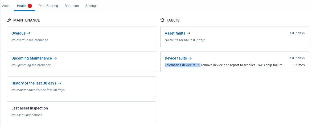View History of the last 30 days
The image size is (312, 127).
point(34,83)
